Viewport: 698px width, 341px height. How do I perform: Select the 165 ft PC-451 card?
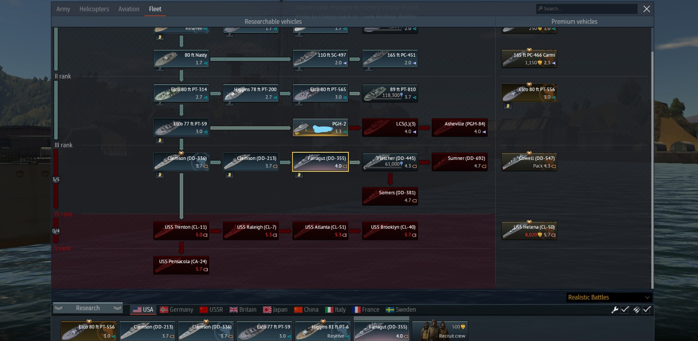tap(390, 59)
